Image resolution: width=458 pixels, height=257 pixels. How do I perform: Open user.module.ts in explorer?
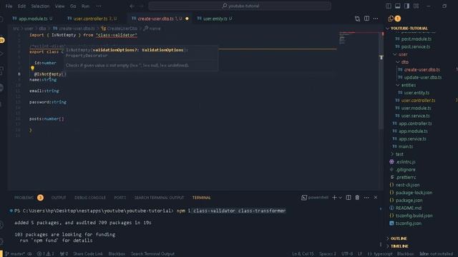click(416, 108)
